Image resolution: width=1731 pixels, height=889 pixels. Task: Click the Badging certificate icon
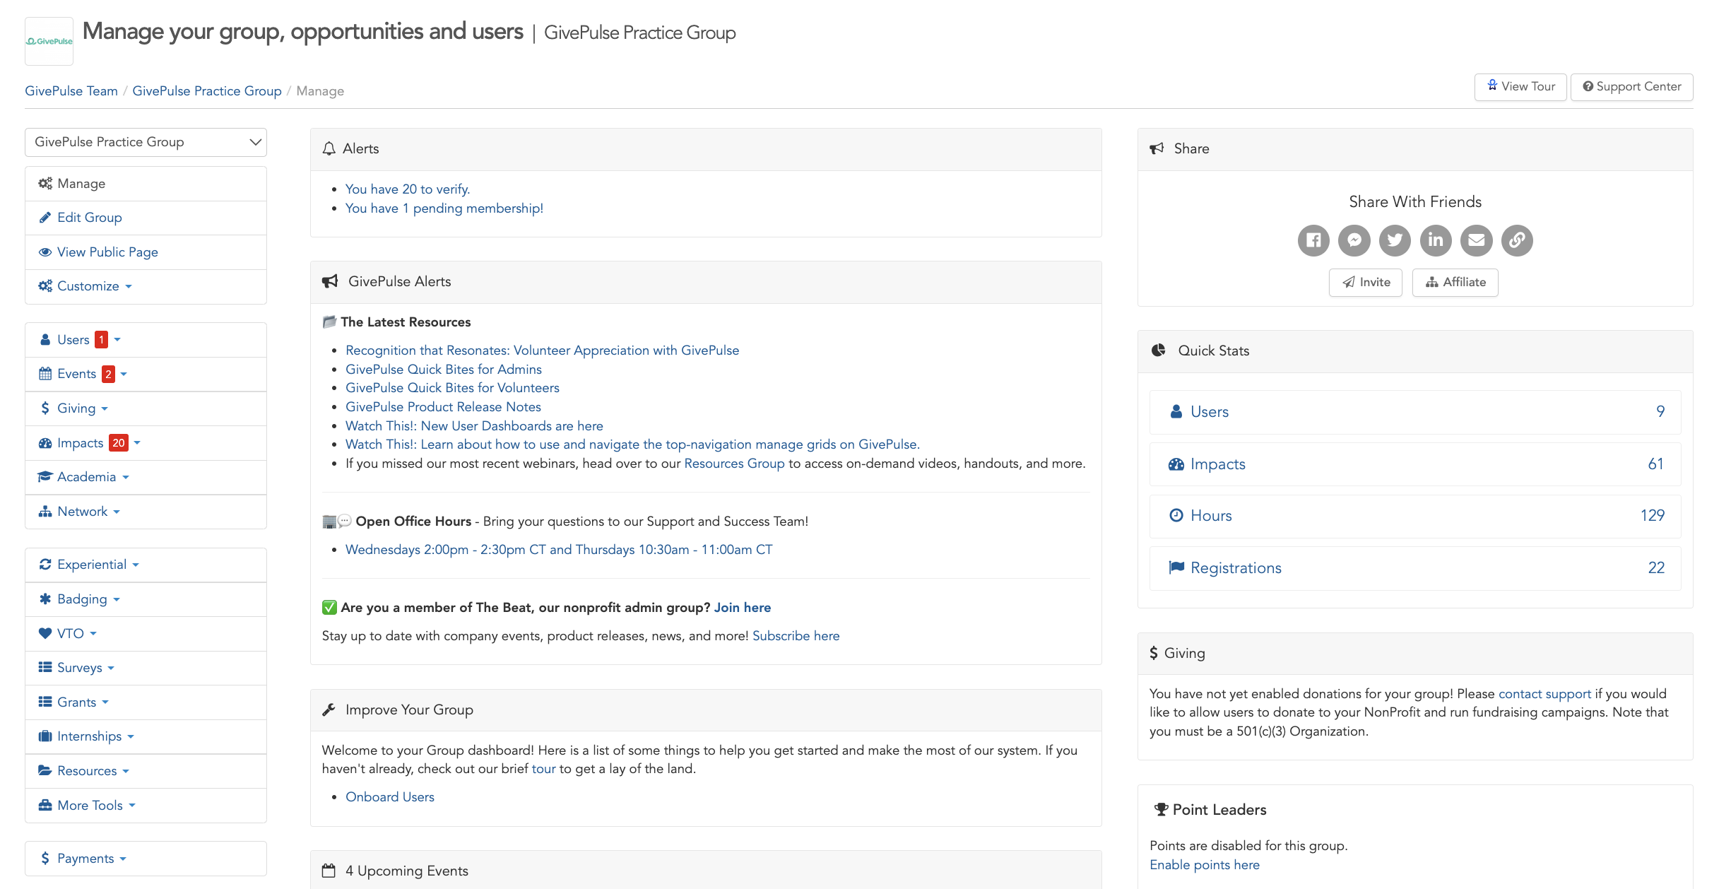(x=45, y=599)
